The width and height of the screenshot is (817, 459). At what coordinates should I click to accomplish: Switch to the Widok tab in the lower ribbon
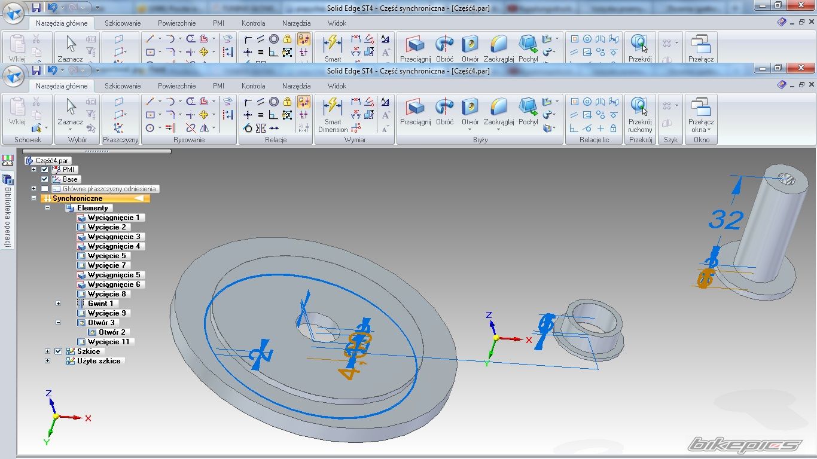pos(337,86)
